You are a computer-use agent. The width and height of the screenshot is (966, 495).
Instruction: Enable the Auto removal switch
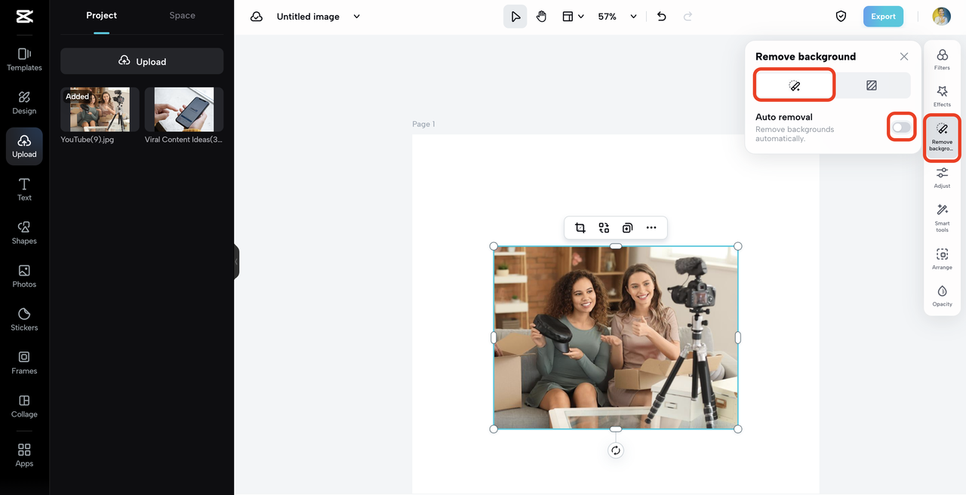click(x=901, y=128)
